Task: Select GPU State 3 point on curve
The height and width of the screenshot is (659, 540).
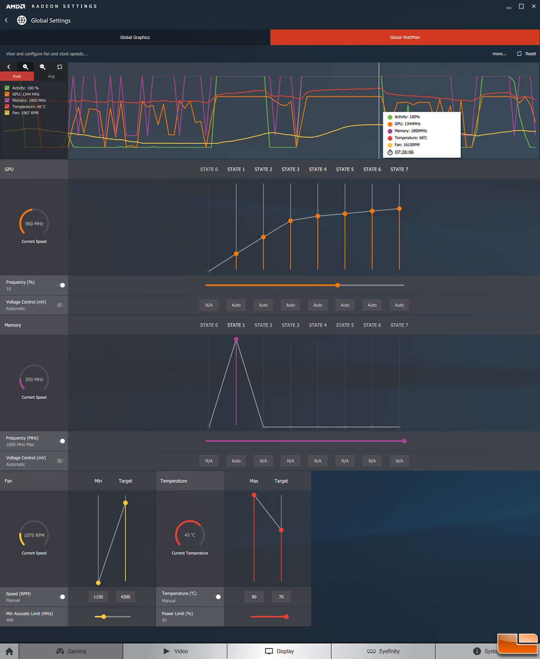Action: pyautogui.click(x=291, y=221)
